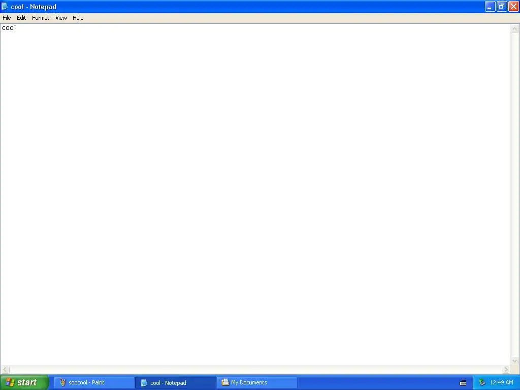Minimize the Notepad window

click(x=490, y=6)
